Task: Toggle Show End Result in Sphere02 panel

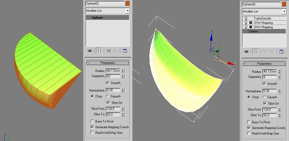Action: pyautogui.click(x=99, y=51)
